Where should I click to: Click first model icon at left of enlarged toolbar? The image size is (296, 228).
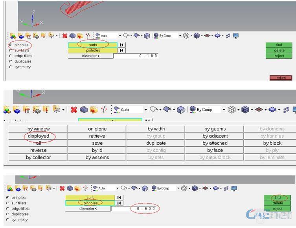click(7, 110)
